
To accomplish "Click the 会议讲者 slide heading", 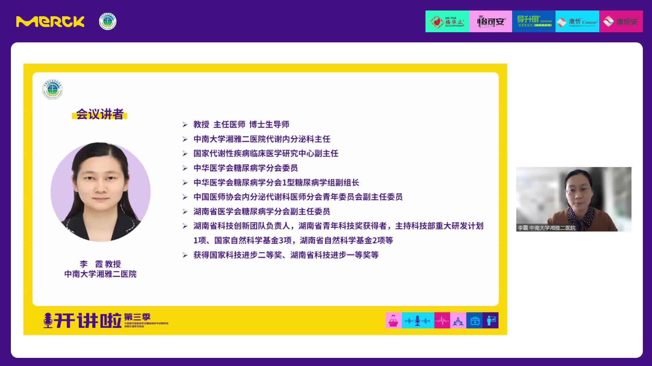I will [99, 114].
